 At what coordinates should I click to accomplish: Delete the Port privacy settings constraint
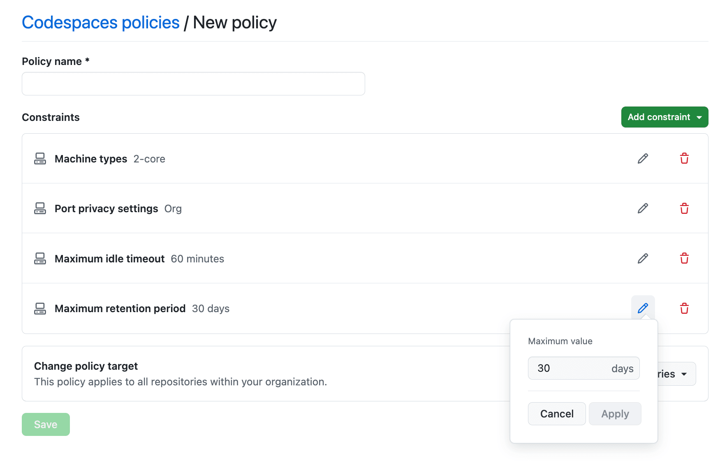(684, 209)
